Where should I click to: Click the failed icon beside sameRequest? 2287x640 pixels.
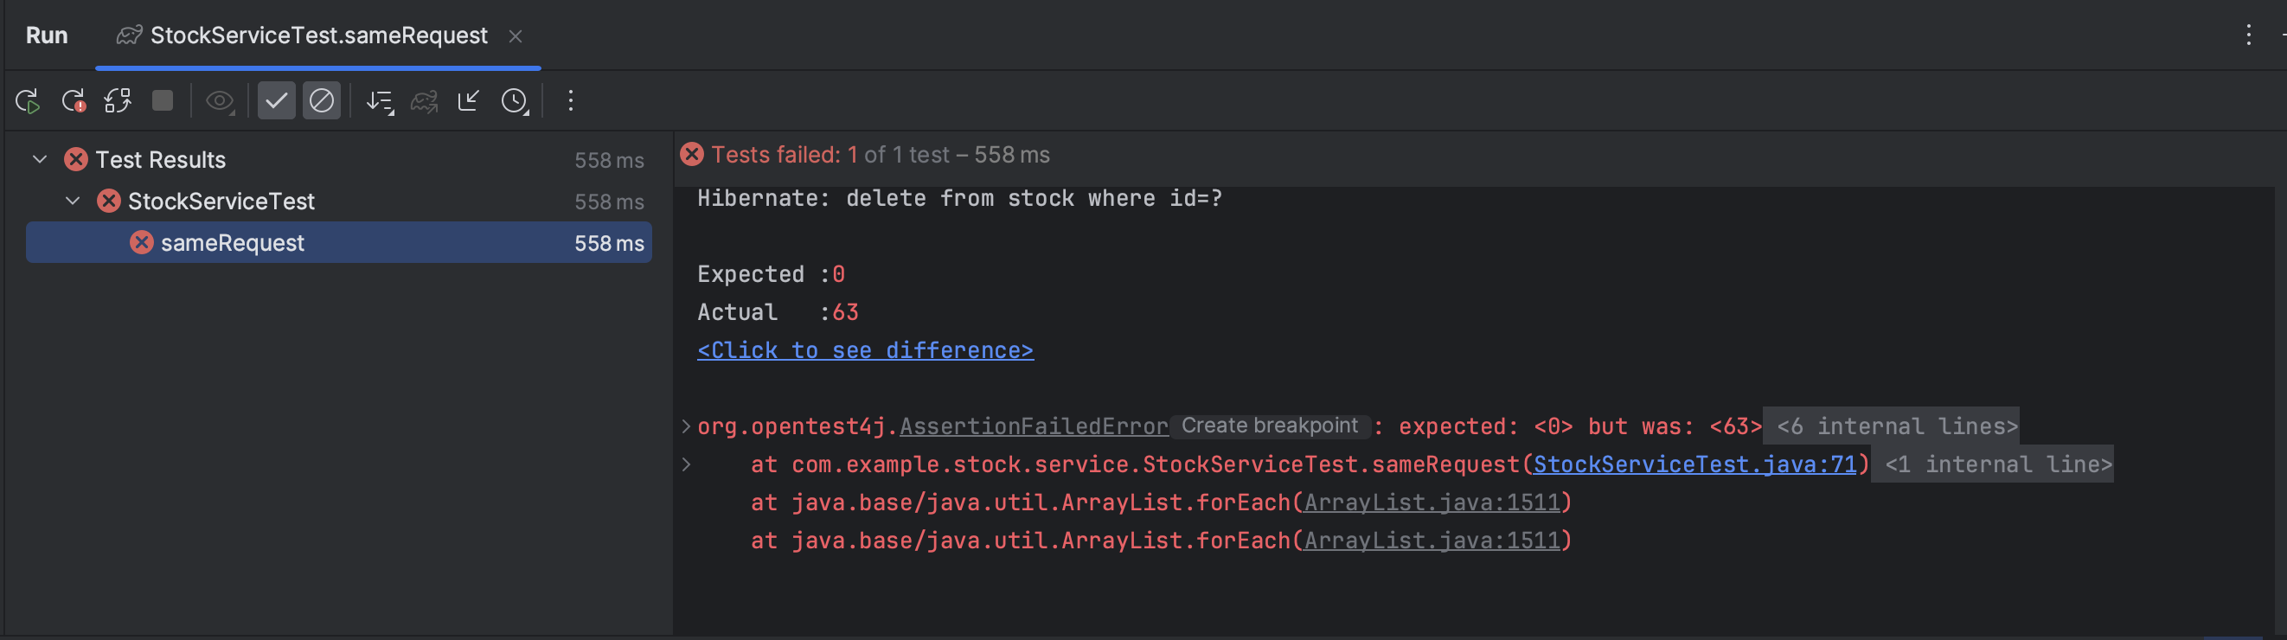pyautogui.click(x=141, y=242)
